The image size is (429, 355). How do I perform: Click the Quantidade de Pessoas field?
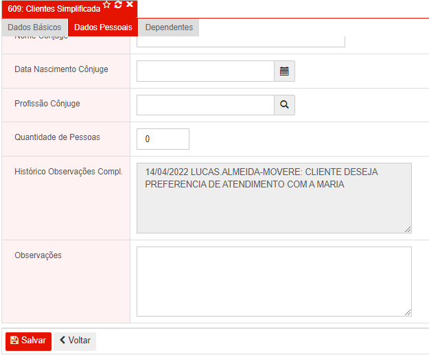click(x=163, y=139)
